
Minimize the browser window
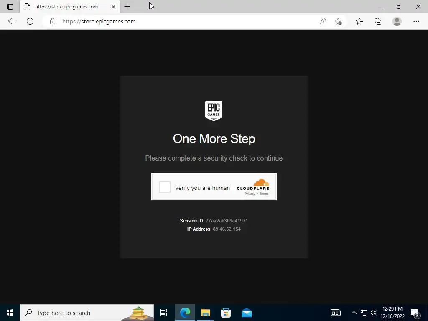click(380, 7)
